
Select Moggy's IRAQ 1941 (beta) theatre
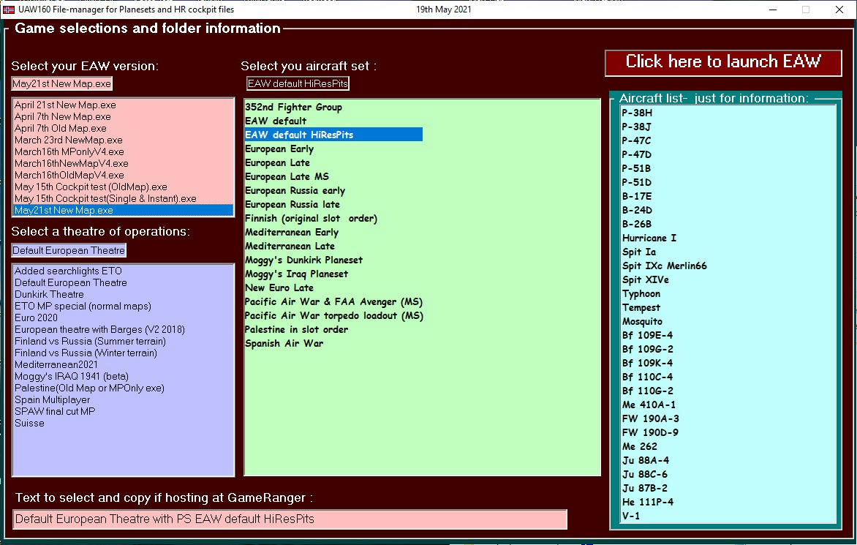(71, 376)
